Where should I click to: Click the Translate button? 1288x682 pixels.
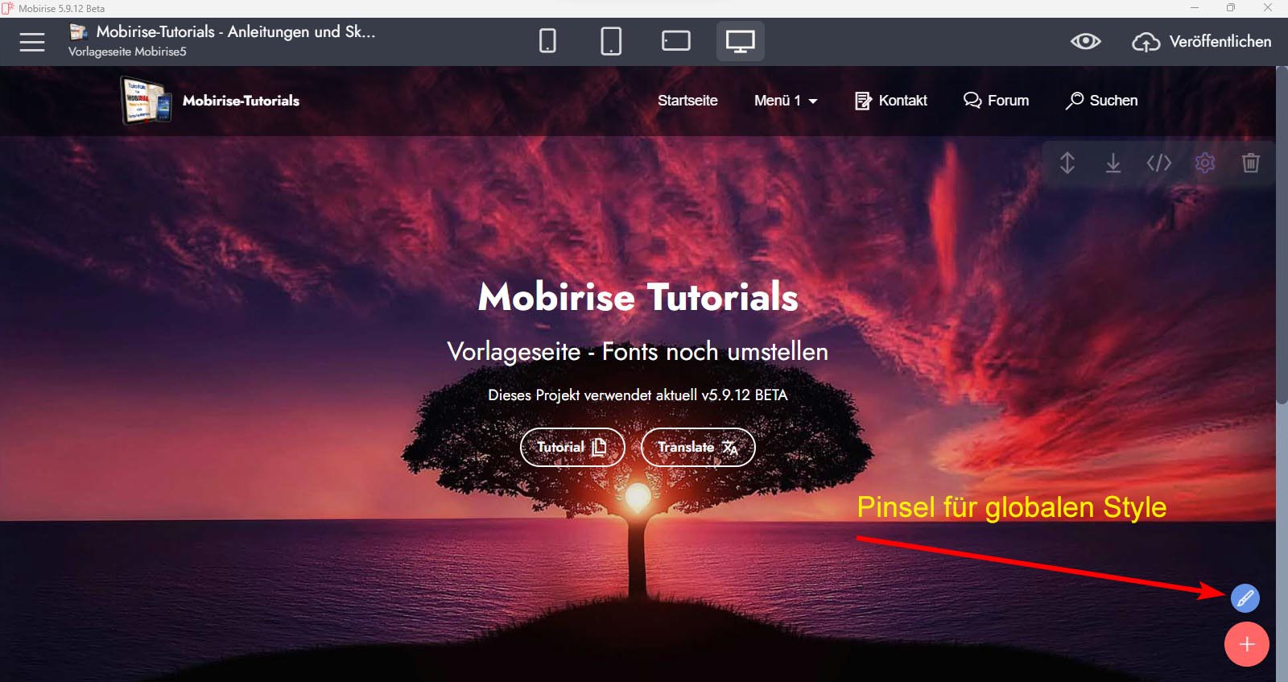[698, 447]
